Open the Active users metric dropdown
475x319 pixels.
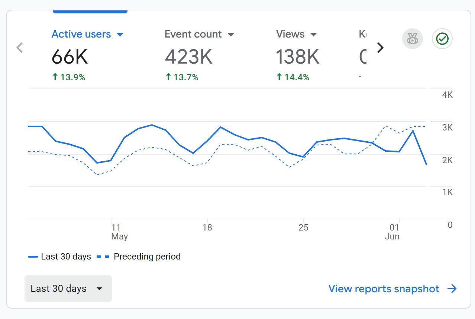click(x=87, y=34)
